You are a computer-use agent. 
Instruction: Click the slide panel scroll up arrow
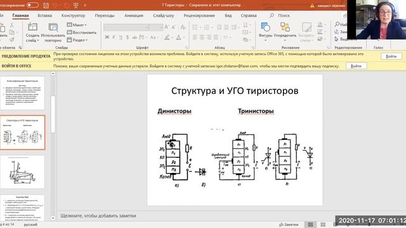pyautogui.click(x=53, y=73)
